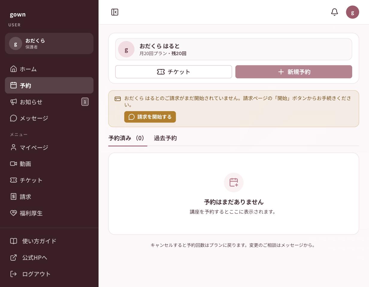The image size is (369, 287).
Task: Click 月20回プラン・残20回 plan text
Action: pyautogui.click(x=163, y=54)
